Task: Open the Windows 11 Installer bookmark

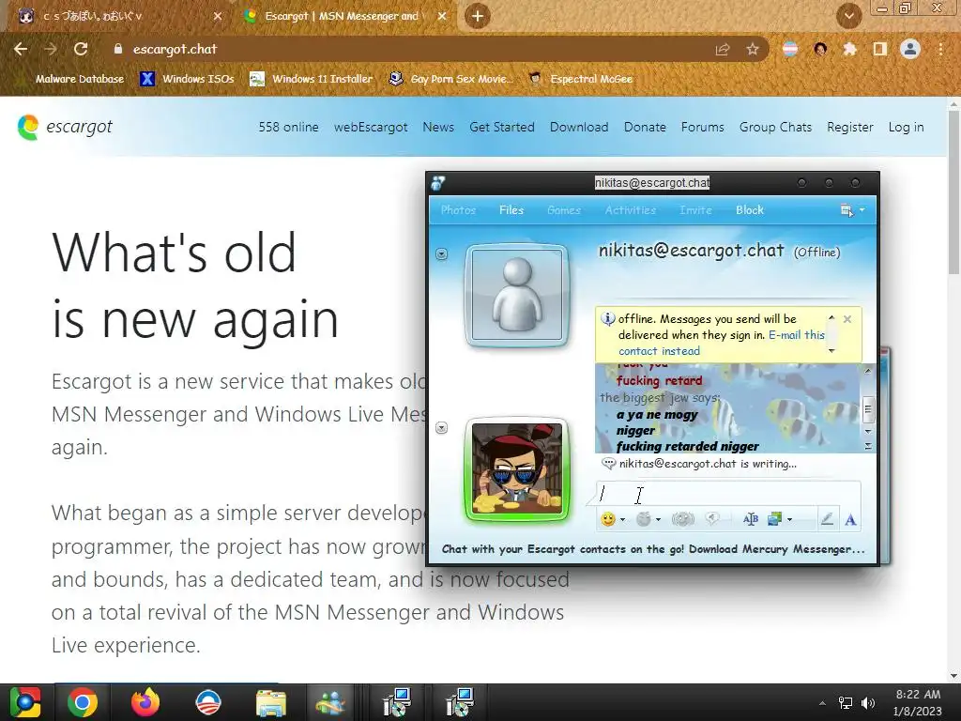Action: point(312,79)
